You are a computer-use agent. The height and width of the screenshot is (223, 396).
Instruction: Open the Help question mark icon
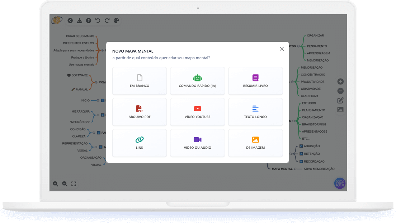[x=89, y=20]
